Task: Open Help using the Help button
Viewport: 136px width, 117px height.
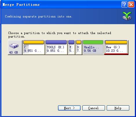Action: [118, 108]
